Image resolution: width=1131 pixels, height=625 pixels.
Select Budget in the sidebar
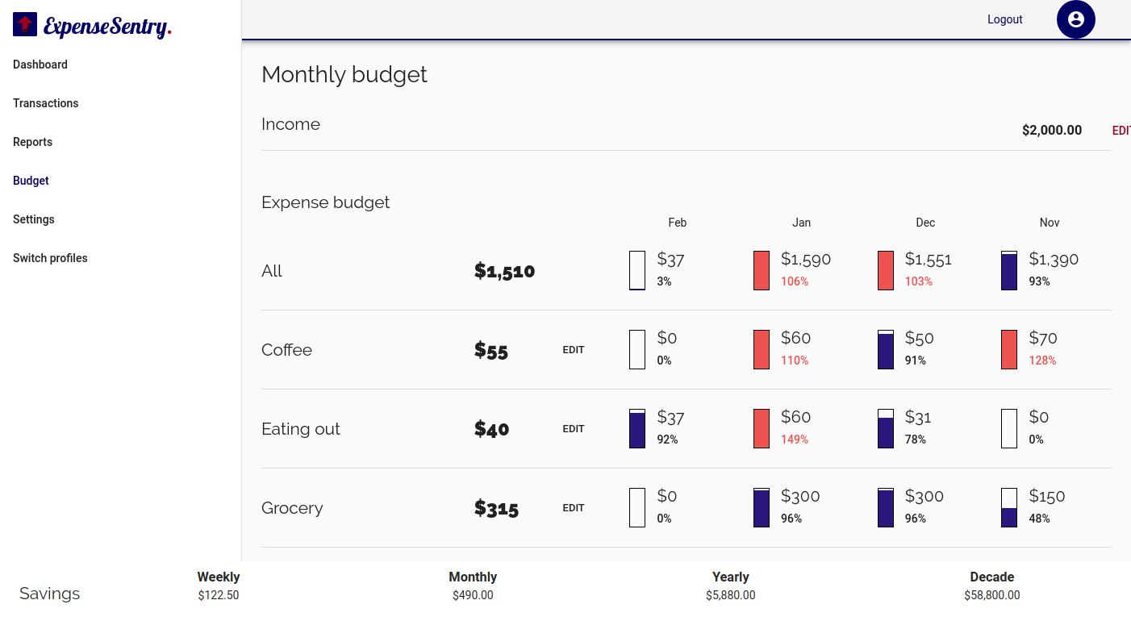[31, 181]
